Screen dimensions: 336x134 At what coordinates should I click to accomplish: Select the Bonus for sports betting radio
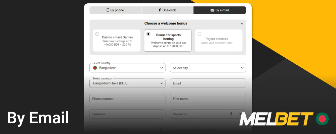pyautogui.click(x=148, y=34)
